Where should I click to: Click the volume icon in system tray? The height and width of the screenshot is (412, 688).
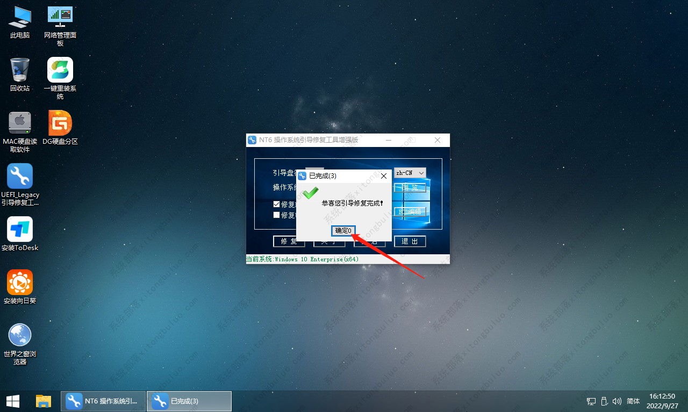[617, 401]
